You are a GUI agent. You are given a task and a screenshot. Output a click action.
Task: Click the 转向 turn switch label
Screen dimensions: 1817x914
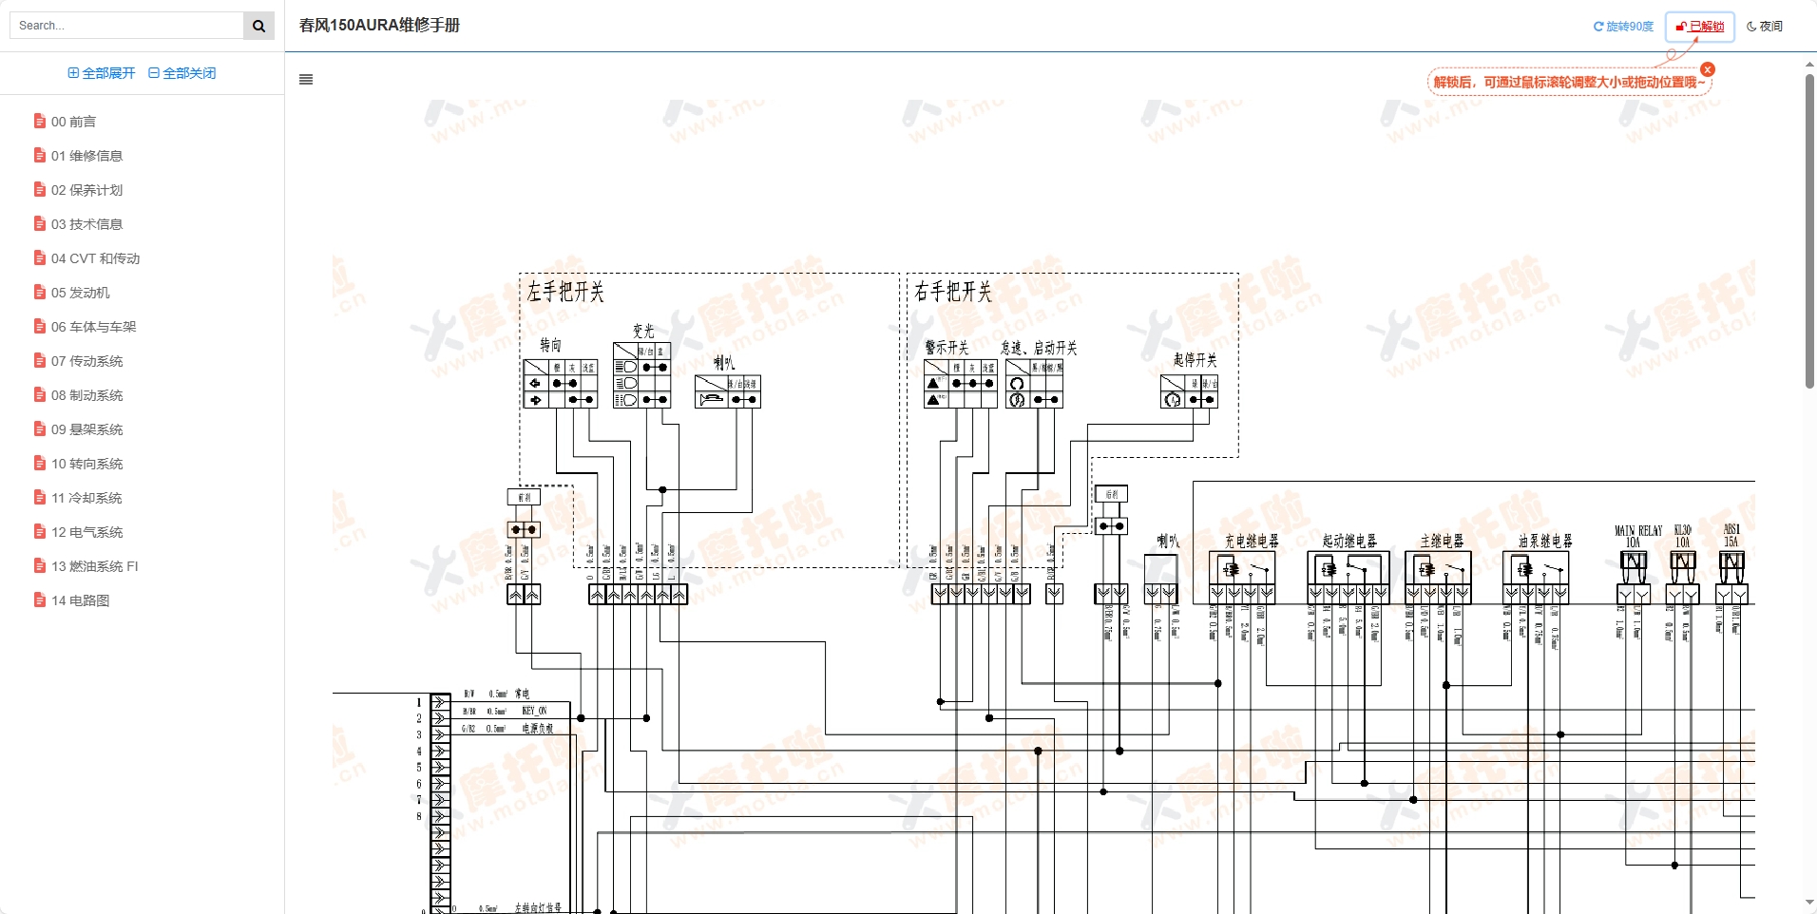click(x=550, y=345)
